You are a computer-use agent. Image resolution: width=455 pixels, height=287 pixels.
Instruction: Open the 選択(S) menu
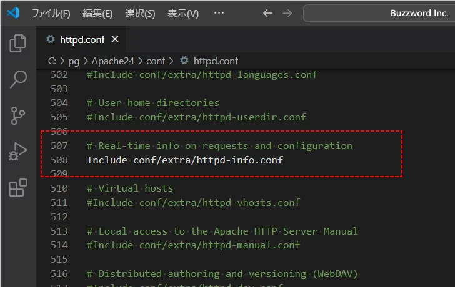(x=140, y=13)
